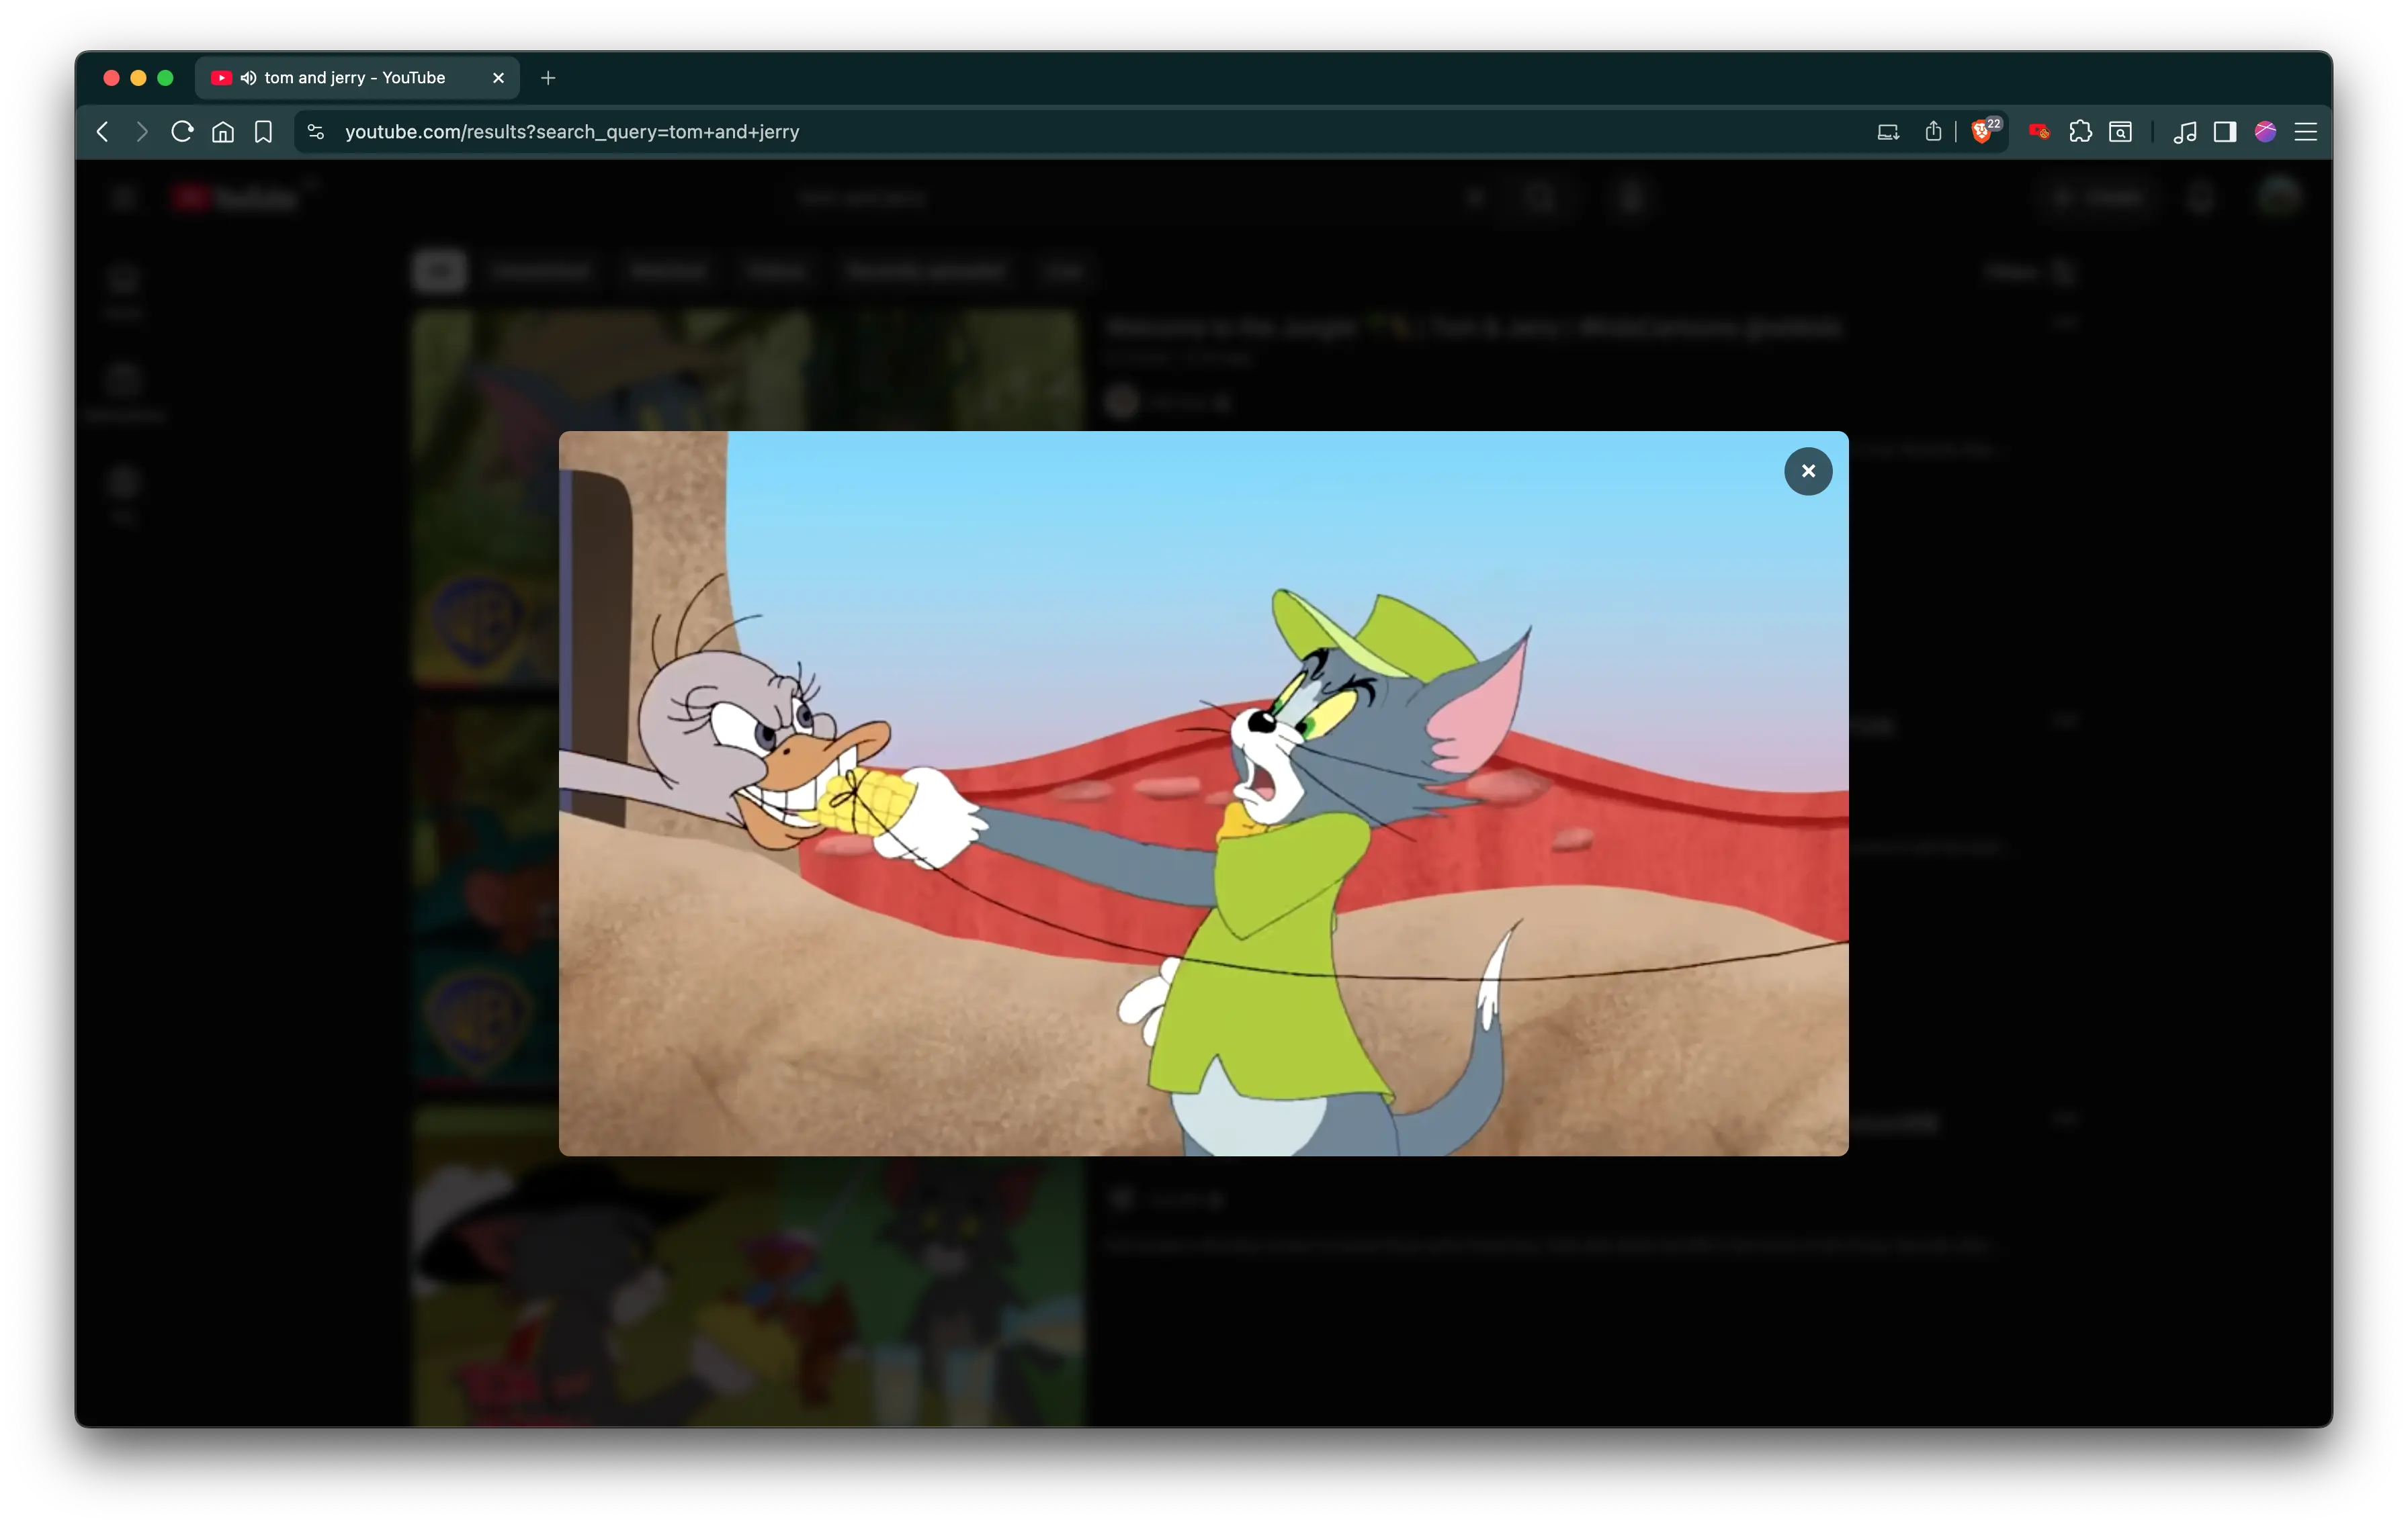Close the tom and jerry tab

click(498, 78)
